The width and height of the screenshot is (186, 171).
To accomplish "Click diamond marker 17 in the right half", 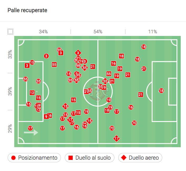I will [x=116, y=138].
